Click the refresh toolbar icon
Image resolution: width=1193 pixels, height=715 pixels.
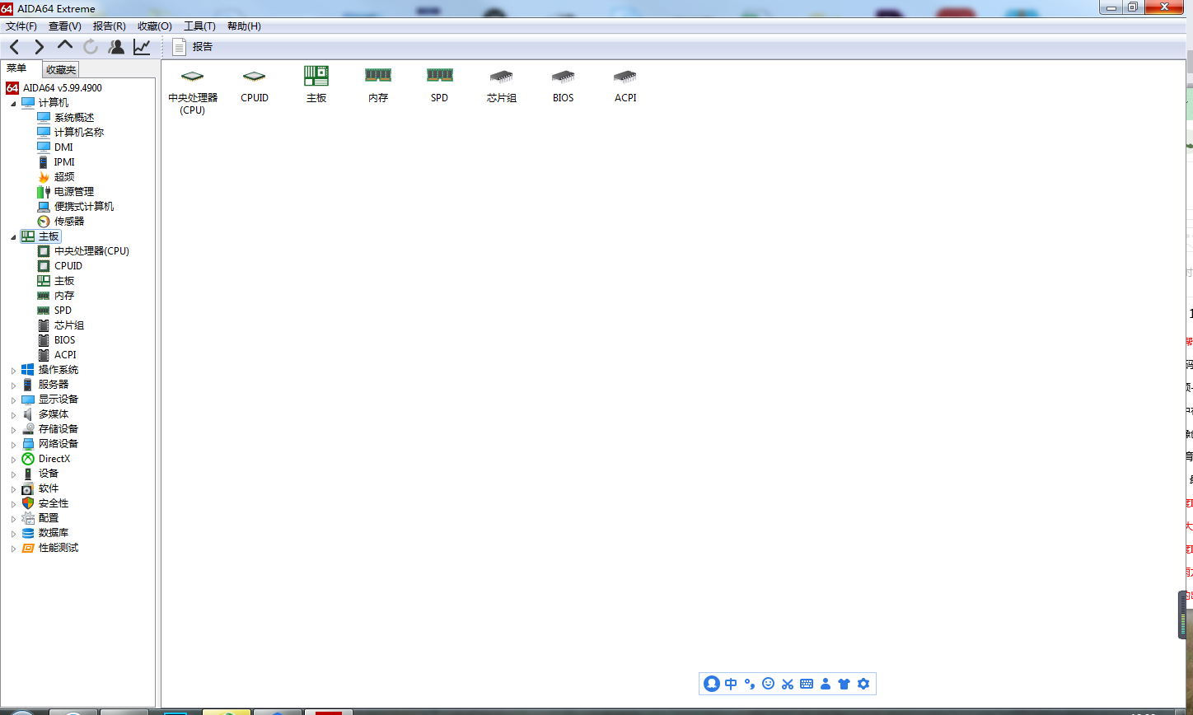pos(91,47)
